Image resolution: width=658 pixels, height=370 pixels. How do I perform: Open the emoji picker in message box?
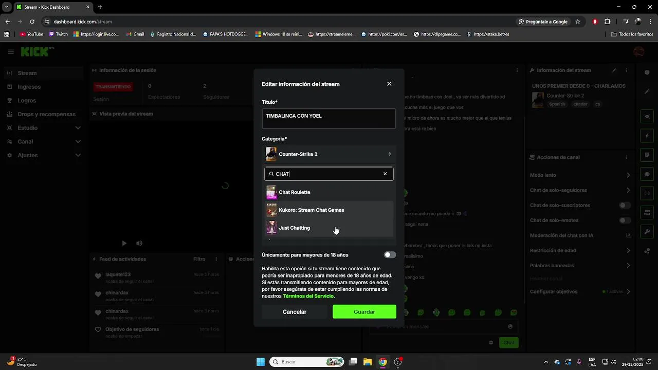pyautogui.click(x=510, y=326)
